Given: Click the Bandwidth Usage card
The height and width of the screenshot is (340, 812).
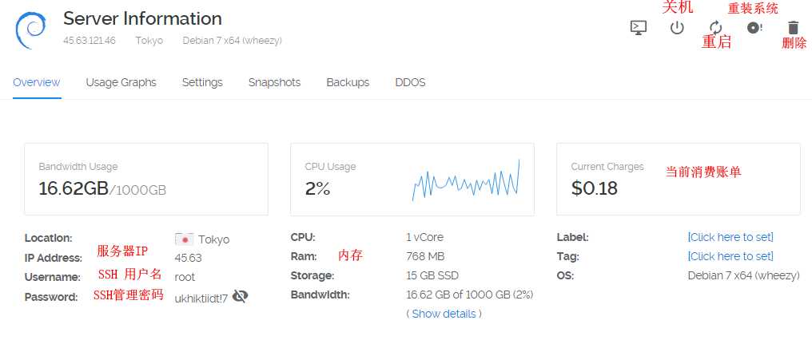Looking at the screenshot, I should click(146, 179).
